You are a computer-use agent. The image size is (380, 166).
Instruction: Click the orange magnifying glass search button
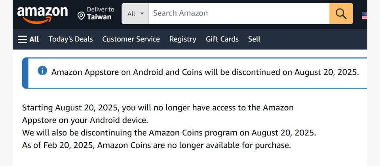click(341, 13)
